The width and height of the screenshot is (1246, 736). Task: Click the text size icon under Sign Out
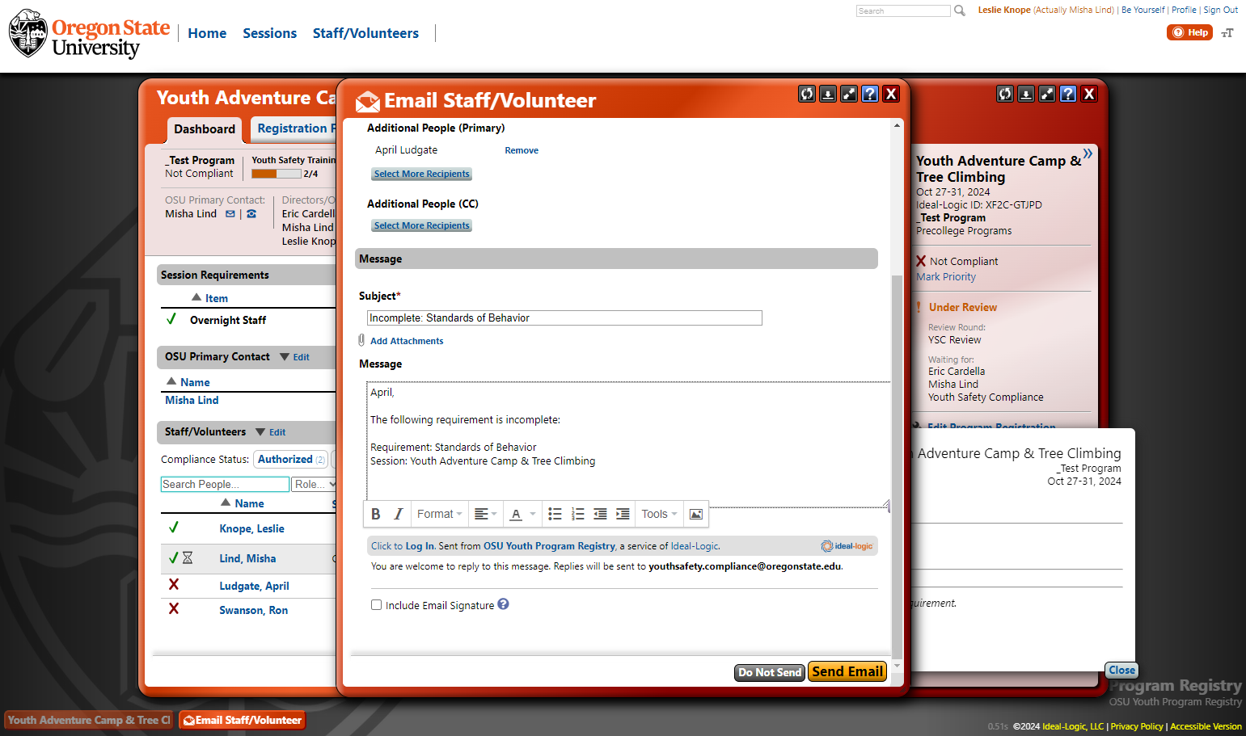(x=1227, y=33)
